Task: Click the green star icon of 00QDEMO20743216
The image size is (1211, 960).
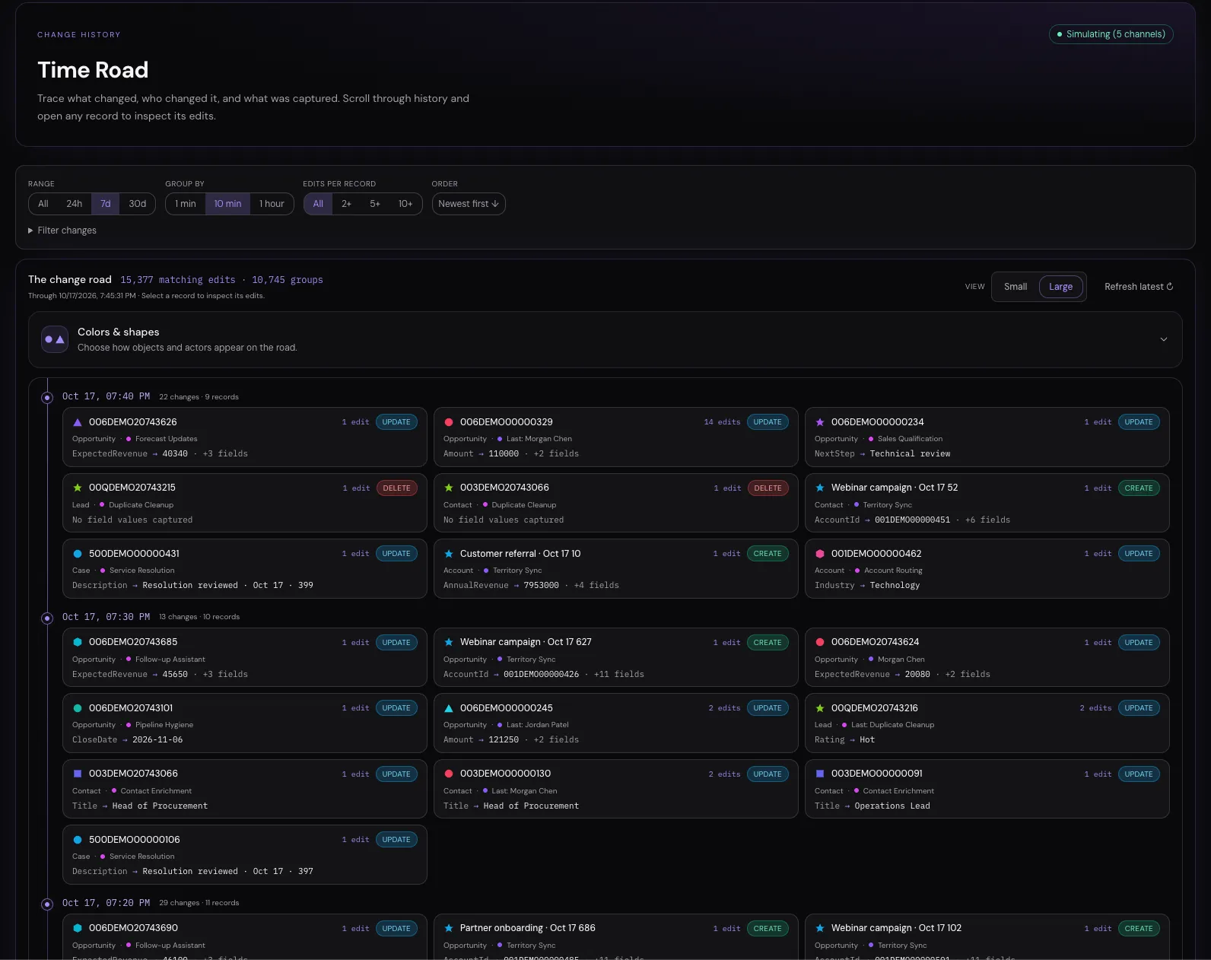Action: pyautogui.click(x=820, y=708)
